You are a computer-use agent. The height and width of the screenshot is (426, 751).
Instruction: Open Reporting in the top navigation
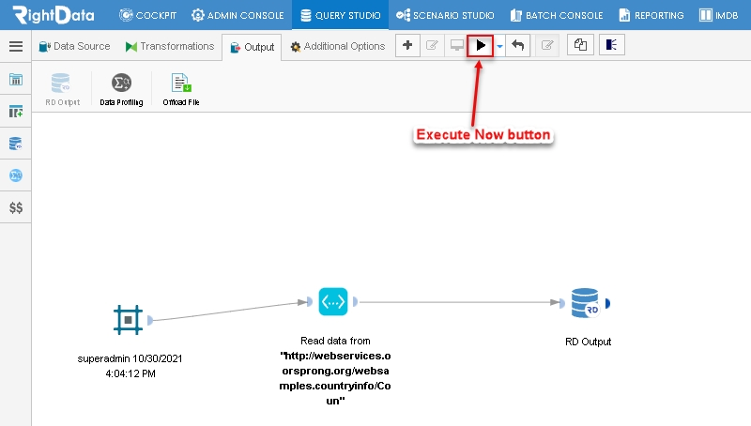point(651,15)
